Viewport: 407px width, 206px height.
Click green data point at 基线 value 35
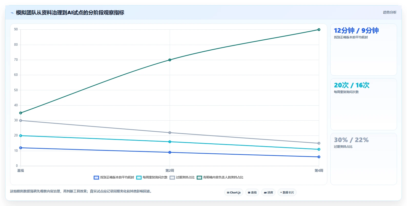point(21,113)
